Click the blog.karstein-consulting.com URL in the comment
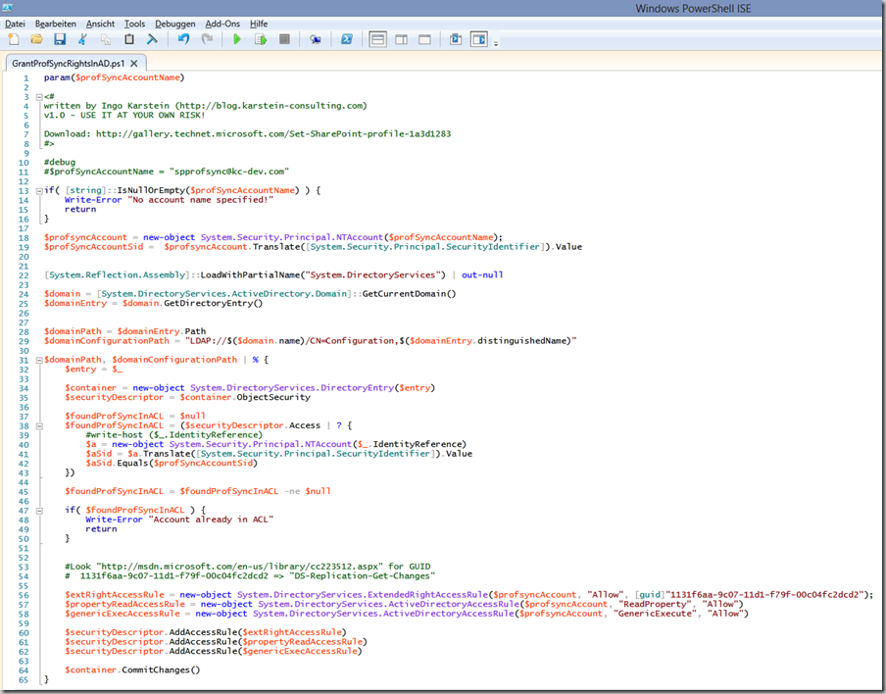Image resolution: width=886 pixels, height=694 pixels. 271,106
